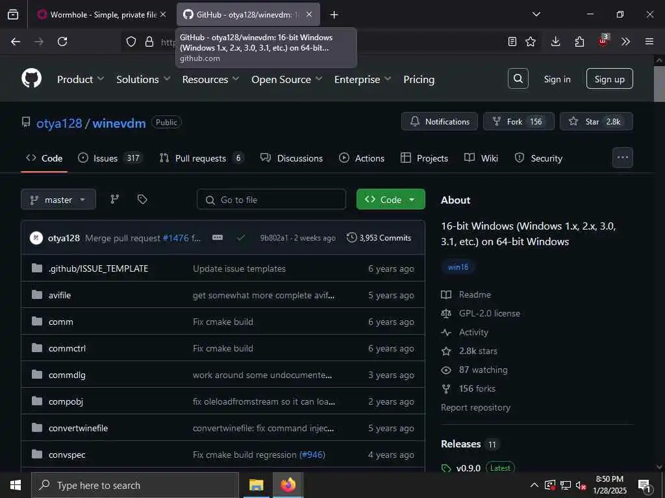Click commit status checkmark icon
The height and width of the screenshot is (498, 665).
tap(241, 237)
